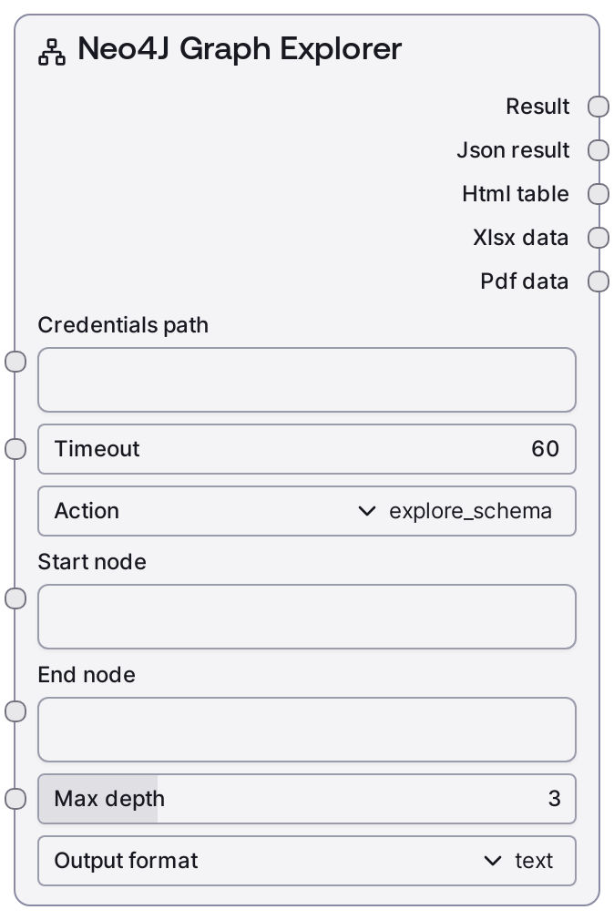Screen dimensions: 614x920
Task: Open the Output format dropdown
Action: point(306,861)
